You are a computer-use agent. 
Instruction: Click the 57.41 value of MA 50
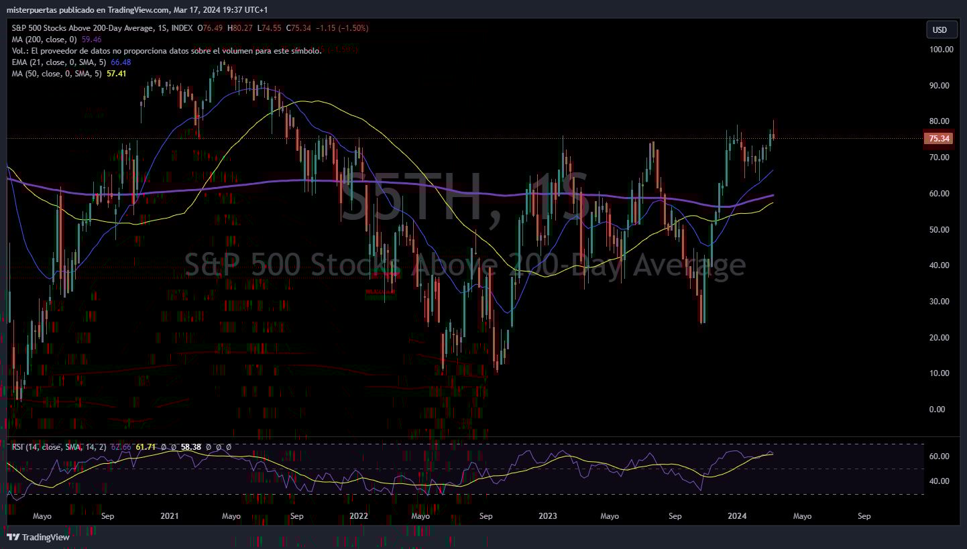pyautogui.click(x=116, y=74)
